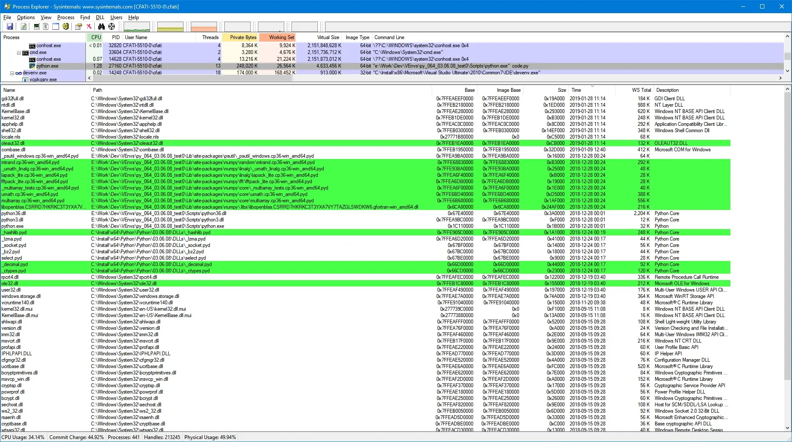Sort by the Private Bytes column header
This screenshot has width=792, height=442.
point(240,37)
